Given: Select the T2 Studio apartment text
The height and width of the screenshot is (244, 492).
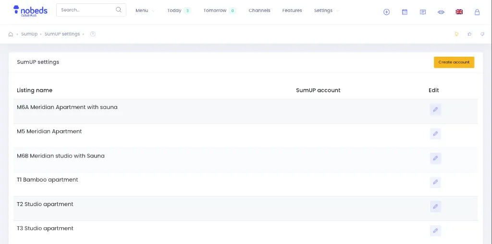Looking at the screenshot, I should (45, 204).
